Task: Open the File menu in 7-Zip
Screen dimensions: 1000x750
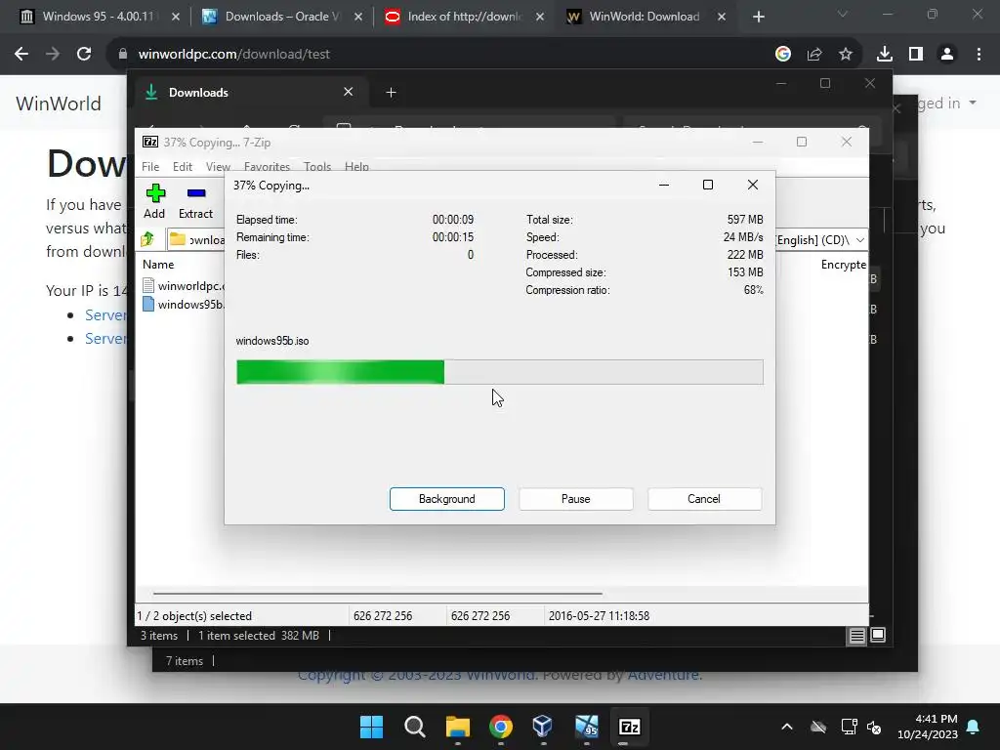Action: (x=150, y=166)
